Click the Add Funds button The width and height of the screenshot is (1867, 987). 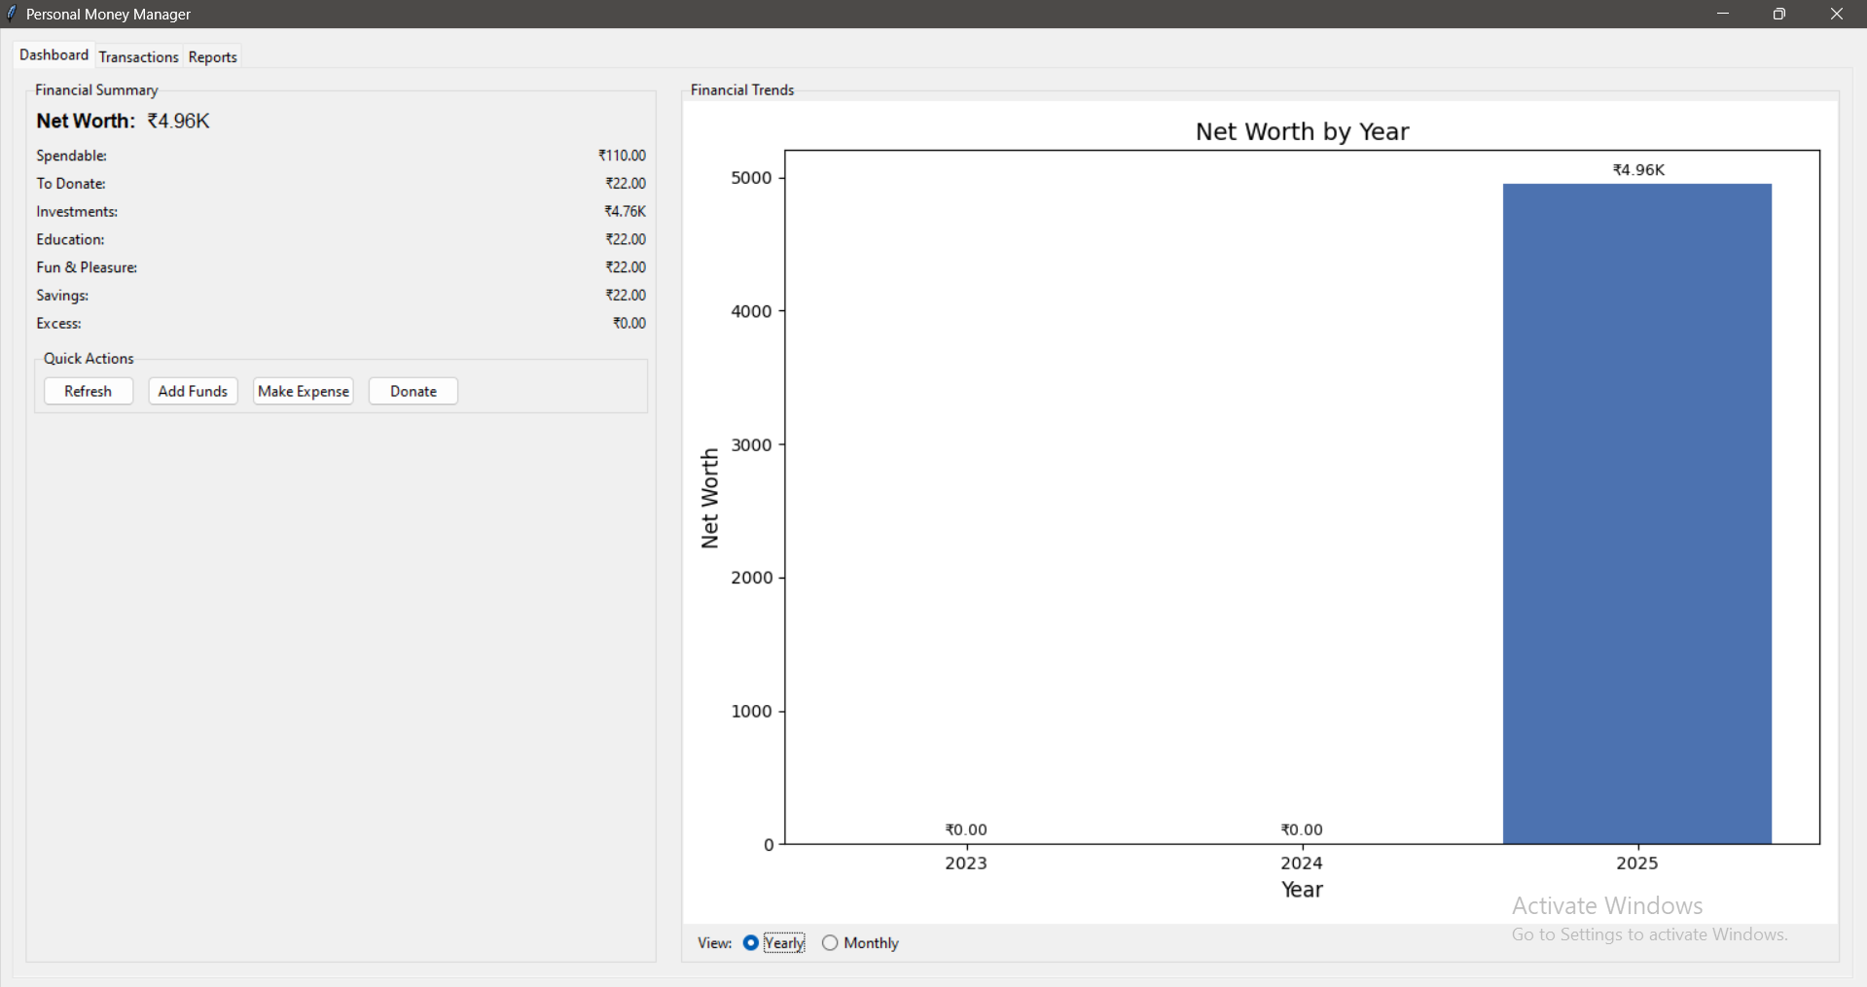(x=193, y=391)
